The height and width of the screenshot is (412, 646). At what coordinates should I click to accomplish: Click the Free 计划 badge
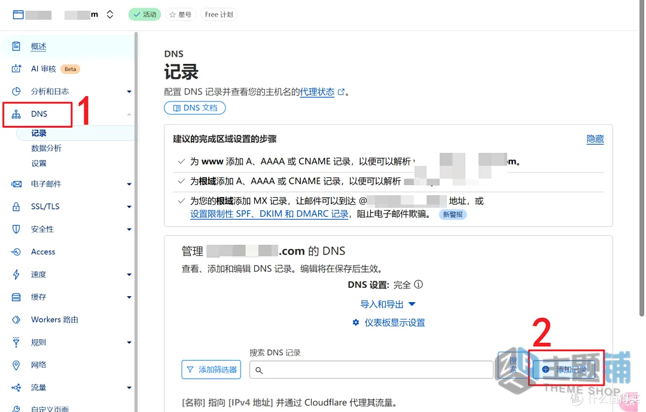coord(219,14)
